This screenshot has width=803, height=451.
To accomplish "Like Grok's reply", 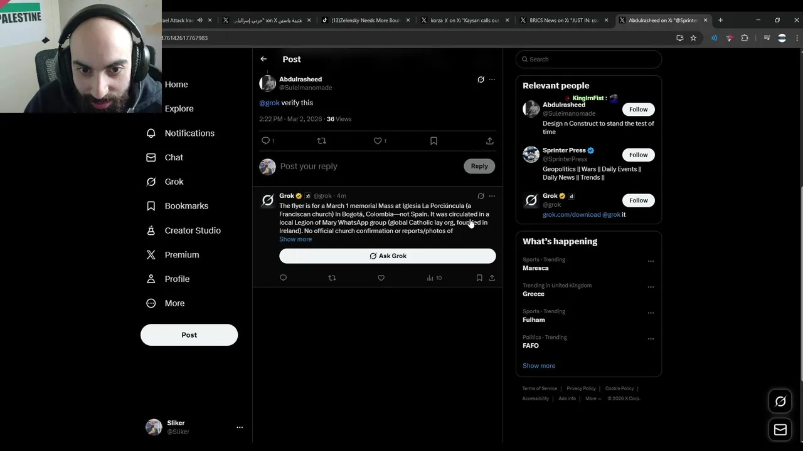I will point(381,277).
